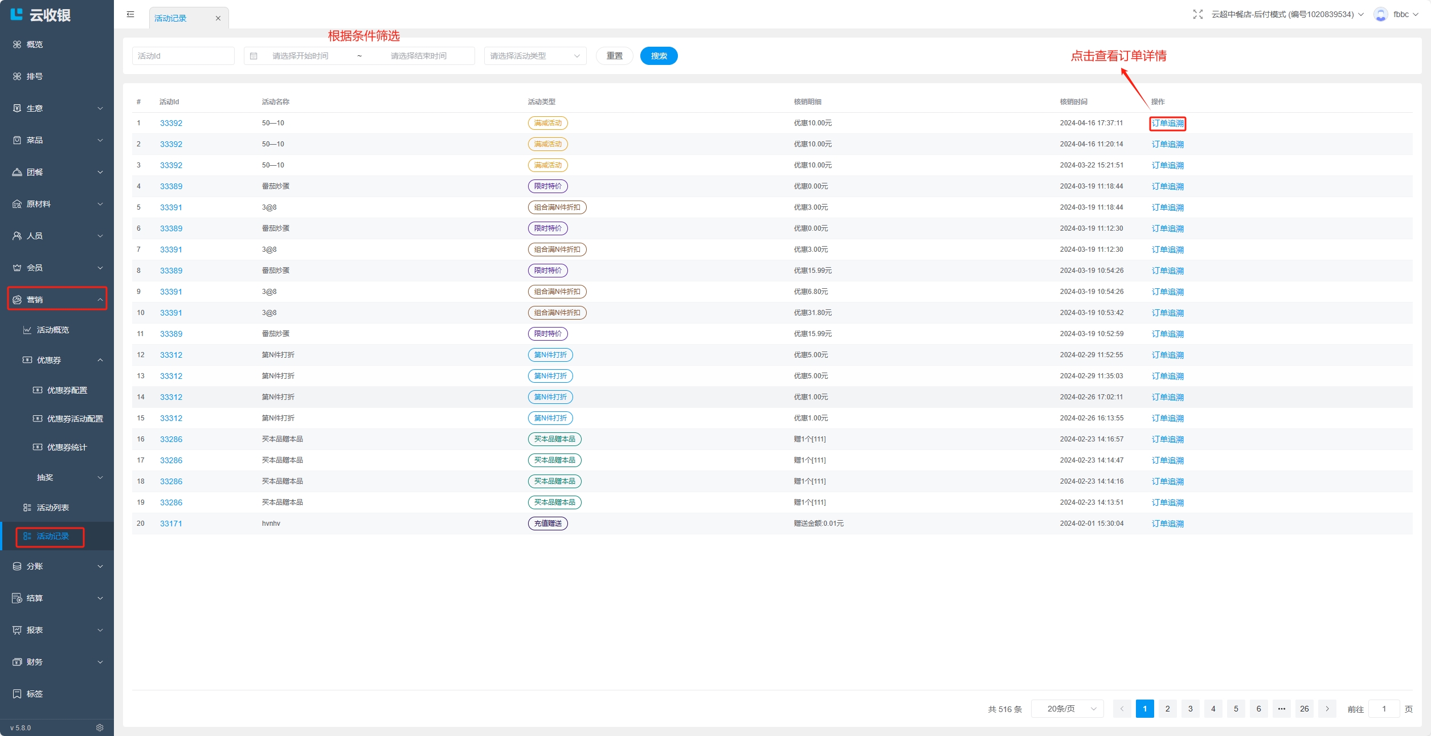The width and height of the screenshot is (1431, 736).
Task: Click the 活动Id input field
Action: click(183, 56)
